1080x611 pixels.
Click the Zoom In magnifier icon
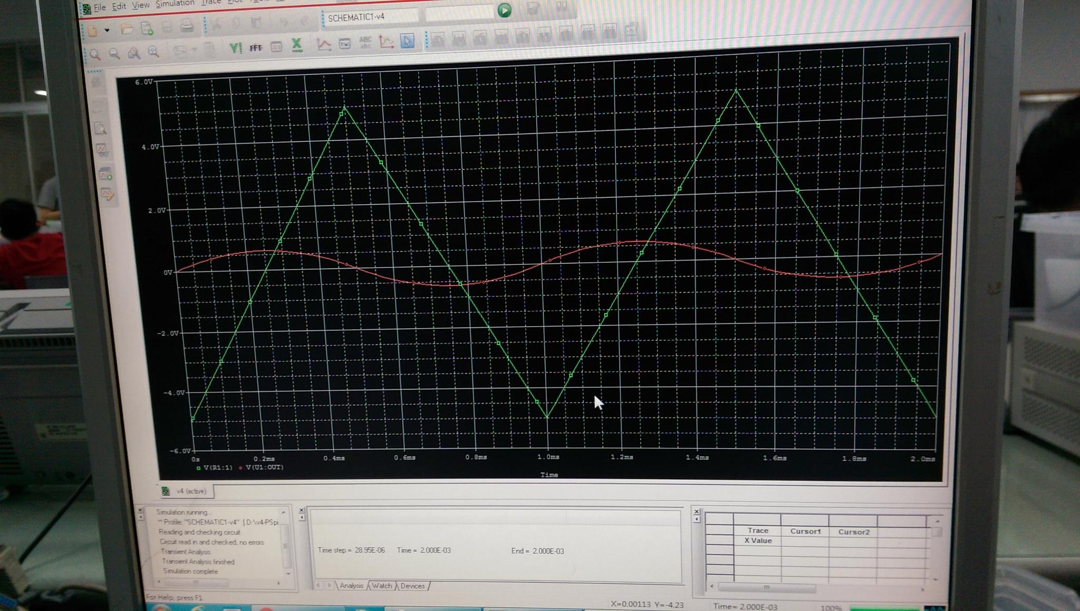pos(95,54)
